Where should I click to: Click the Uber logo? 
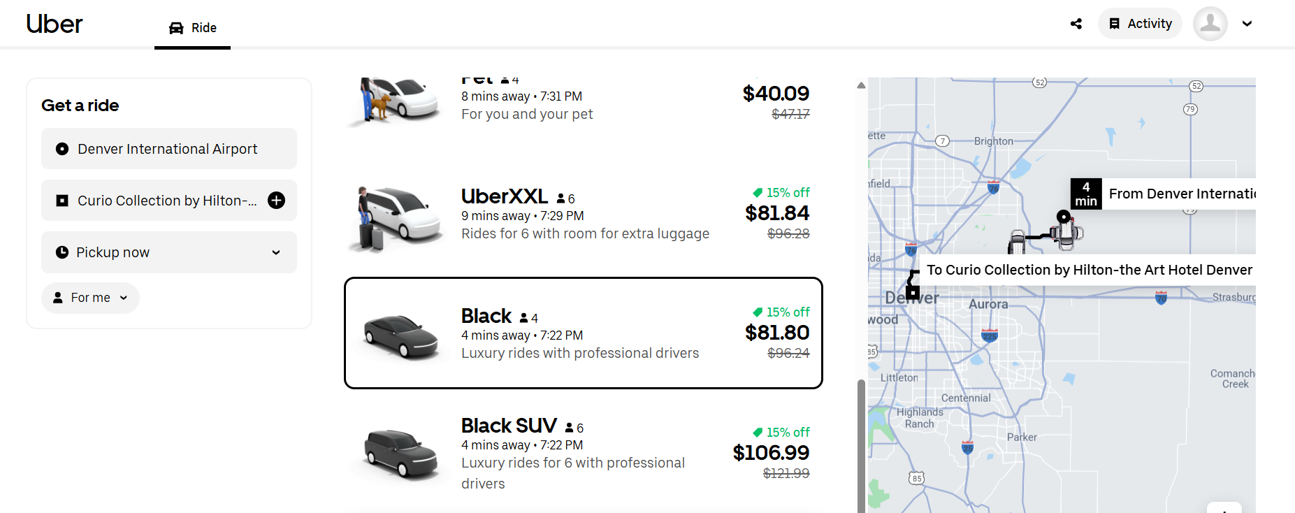(x=55, y=24)
